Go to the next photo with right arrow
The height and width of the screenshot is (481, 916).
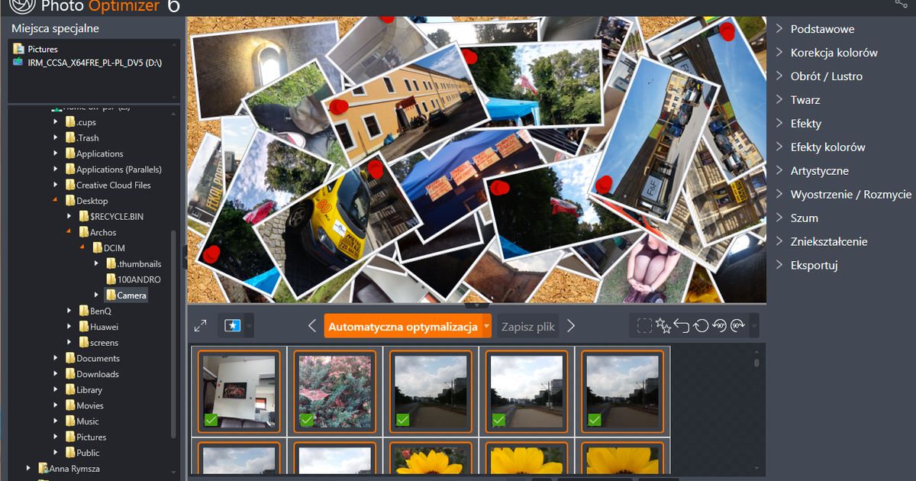(x=572, y=325)
